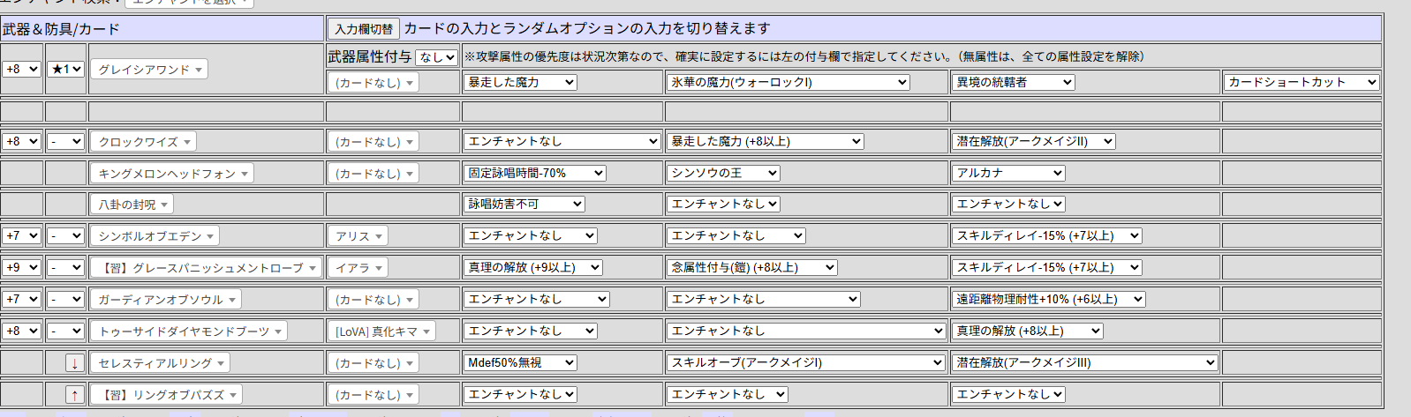
Task: Open the 遠距離物理耐性+10% (+6以上) dropdown
Action: click(1048, 299)
